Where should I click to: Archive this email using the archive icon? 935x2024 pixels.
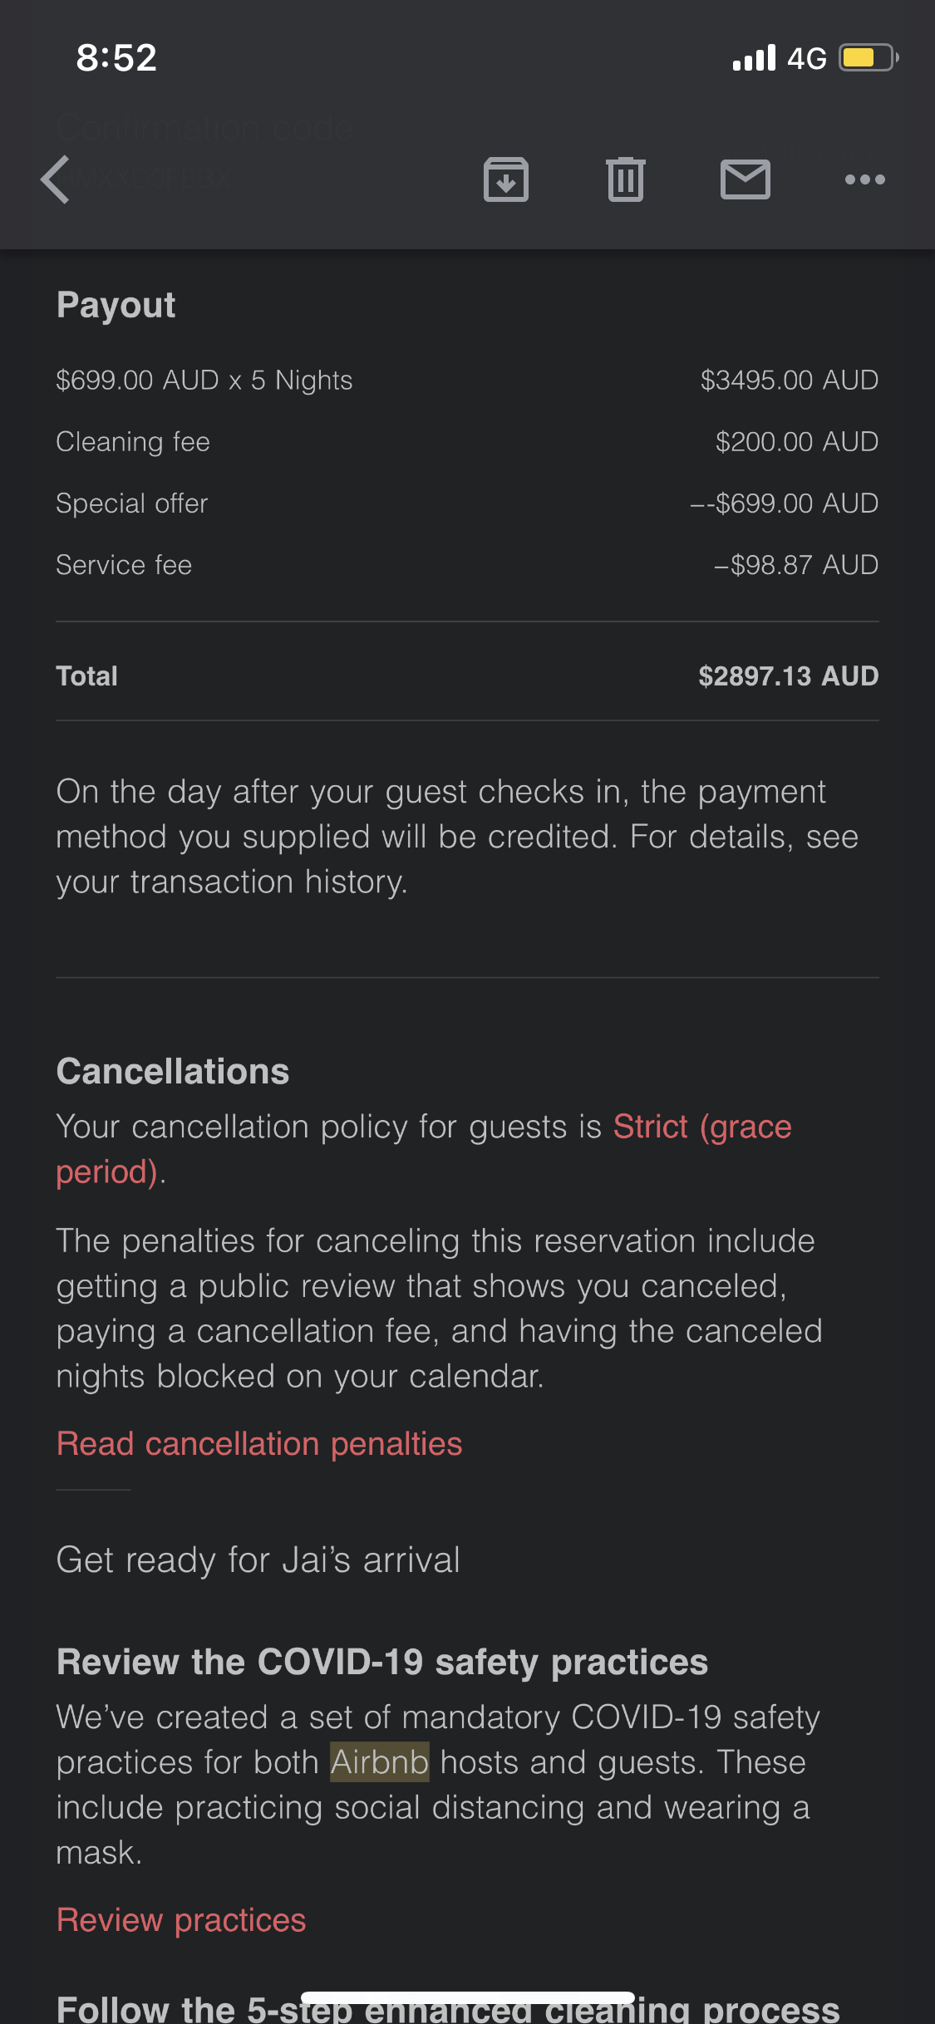pyautogui.click(x=506, y=179)
